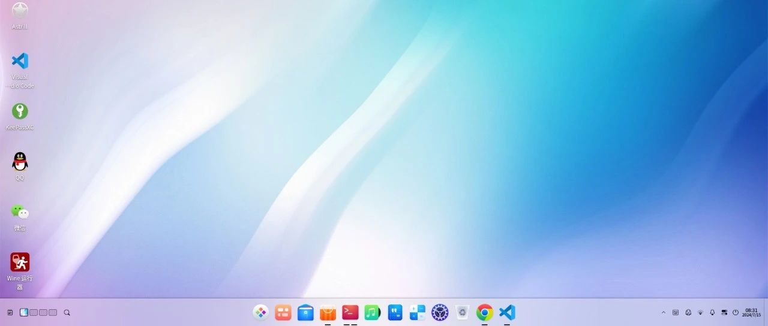Switch to the second workspace thumbnail
This screenshot has height=326, width=768.
pyautogui.click(x=34, y=312)
